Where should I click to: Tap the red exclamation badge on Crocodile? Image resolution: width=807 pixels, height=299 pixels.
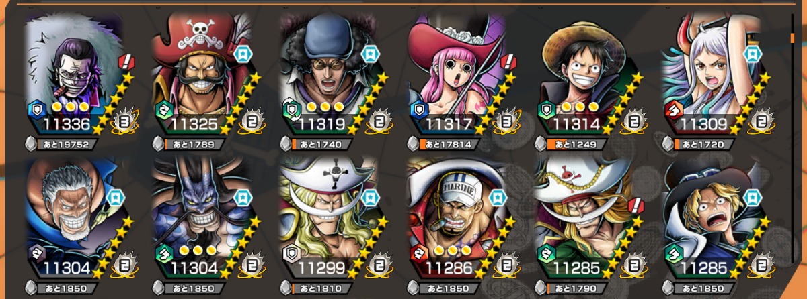coord(126,63)
